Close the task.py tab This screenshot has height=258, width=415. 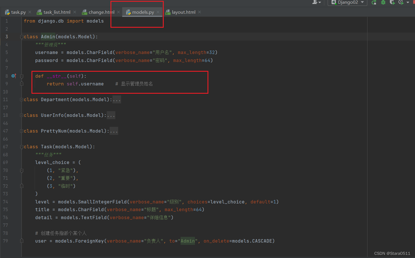pos(30,12)
